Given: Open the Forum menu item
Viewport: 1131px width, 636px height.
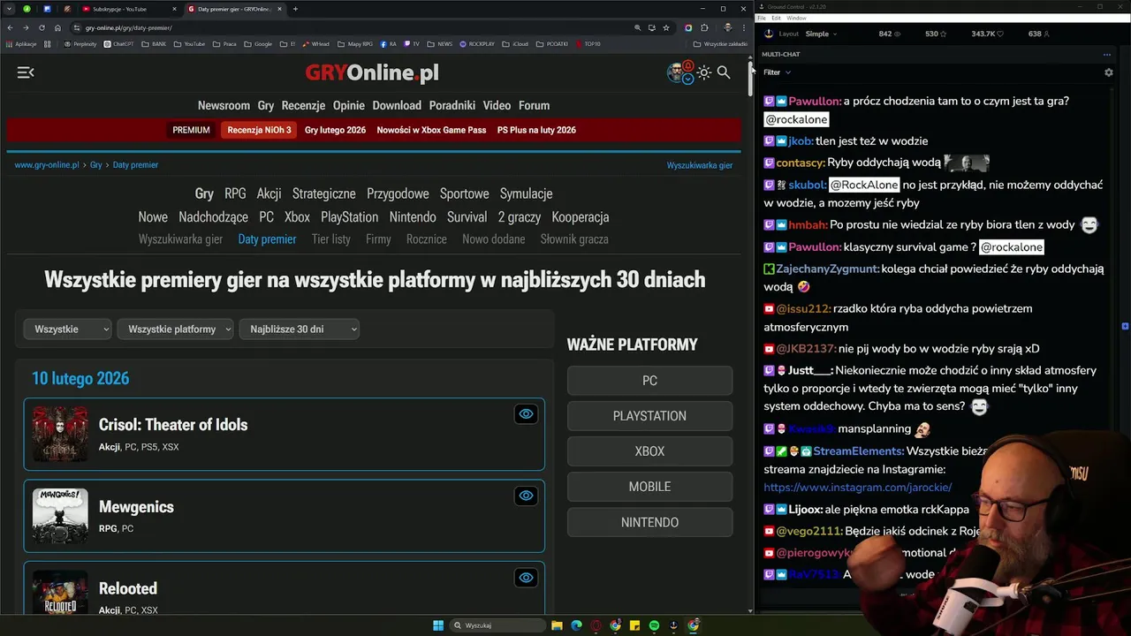Looking at the screenshot, I should [x=534, y=105].
